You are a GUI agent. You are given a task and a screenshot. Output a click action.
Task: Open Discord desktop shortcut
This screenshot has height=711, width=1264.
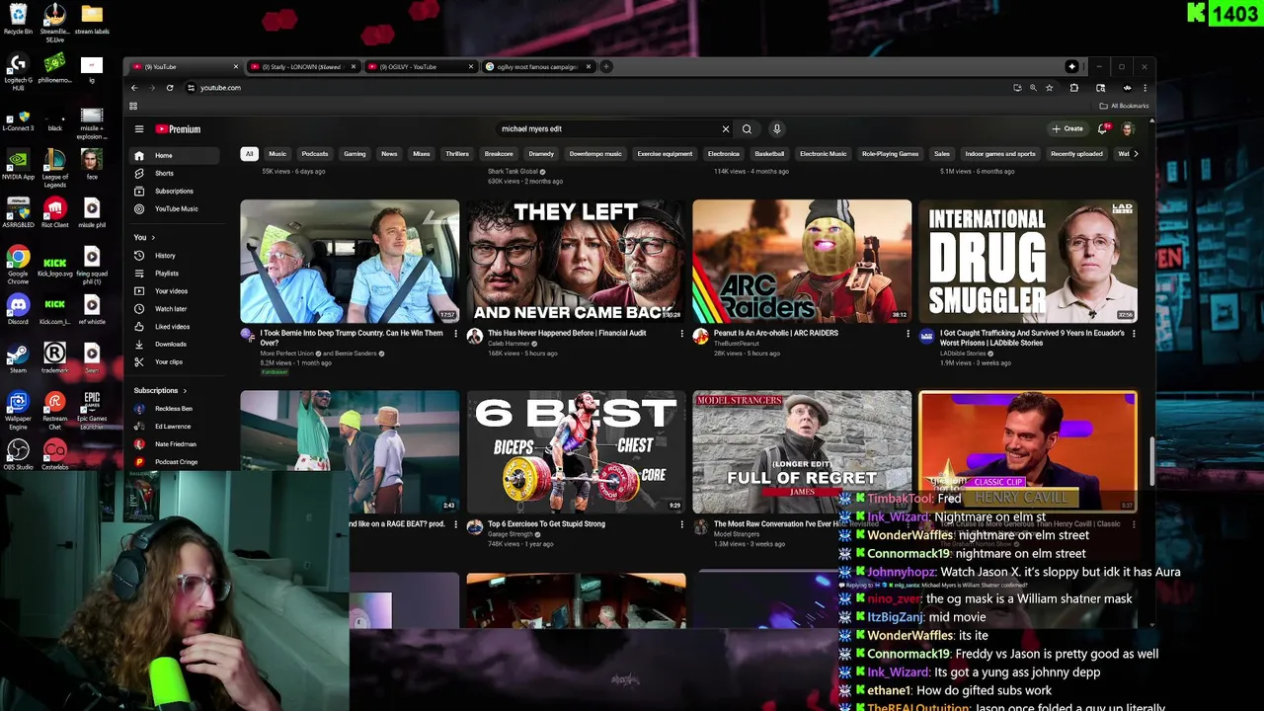click(18, 309)
